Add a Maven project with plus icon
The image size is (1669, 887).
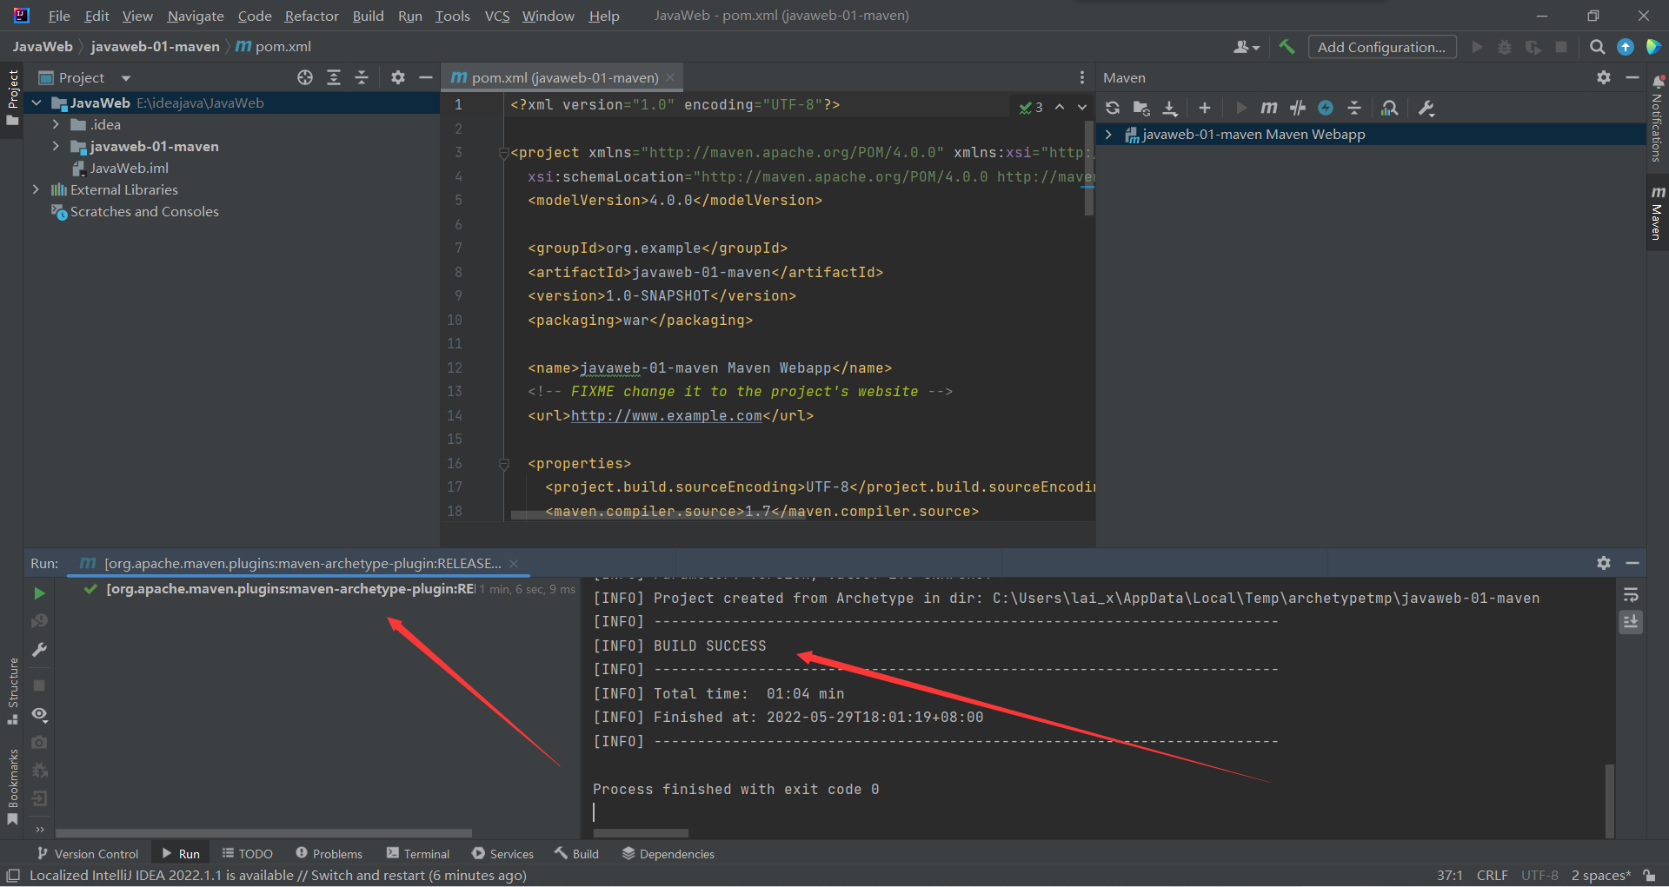coord(1204,108)
